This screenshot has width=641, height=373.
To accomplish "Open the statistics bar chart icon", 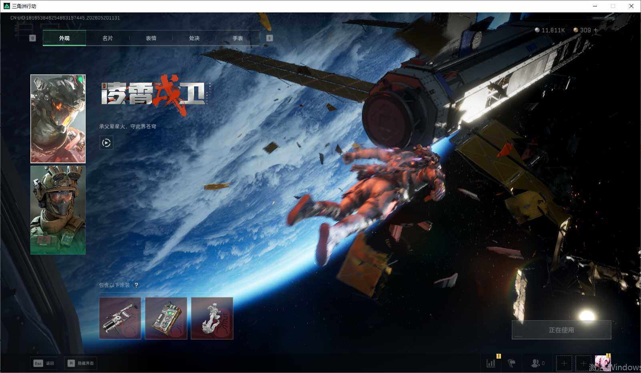I will point(491,363).
